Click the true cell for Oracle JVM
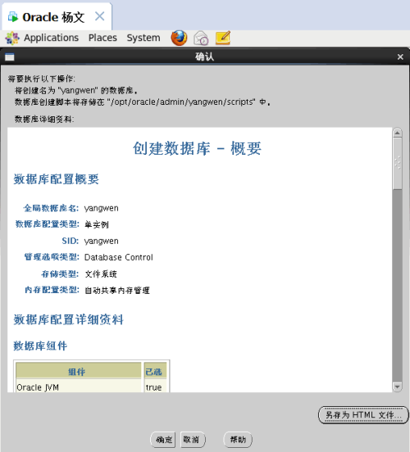This screenshot has width=410, height=452. 154,386
